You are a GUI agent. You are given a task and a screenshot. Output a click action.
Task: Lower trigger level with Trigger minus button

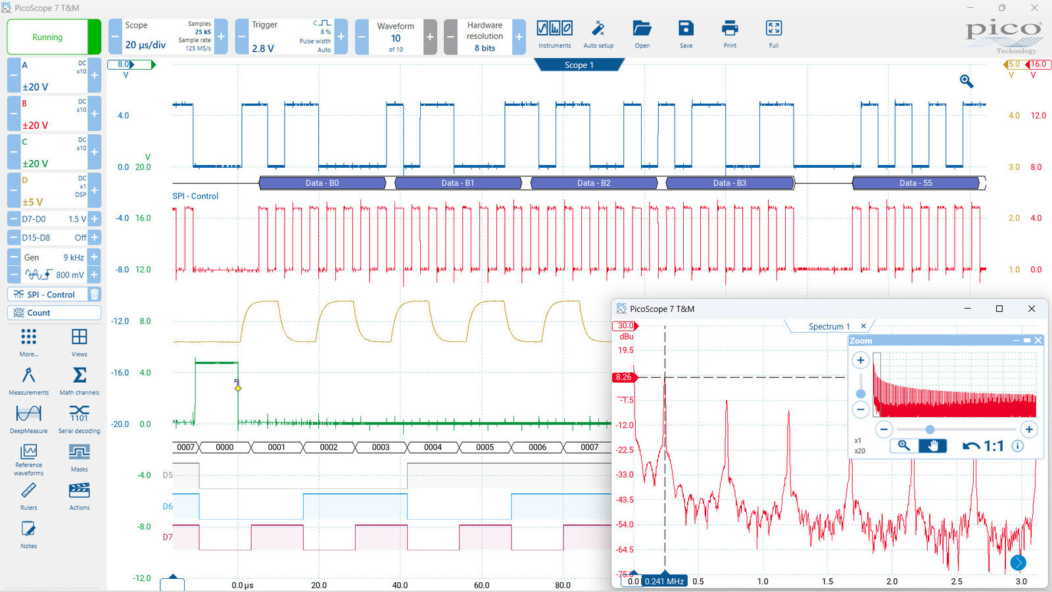click(x=241, y=37)
